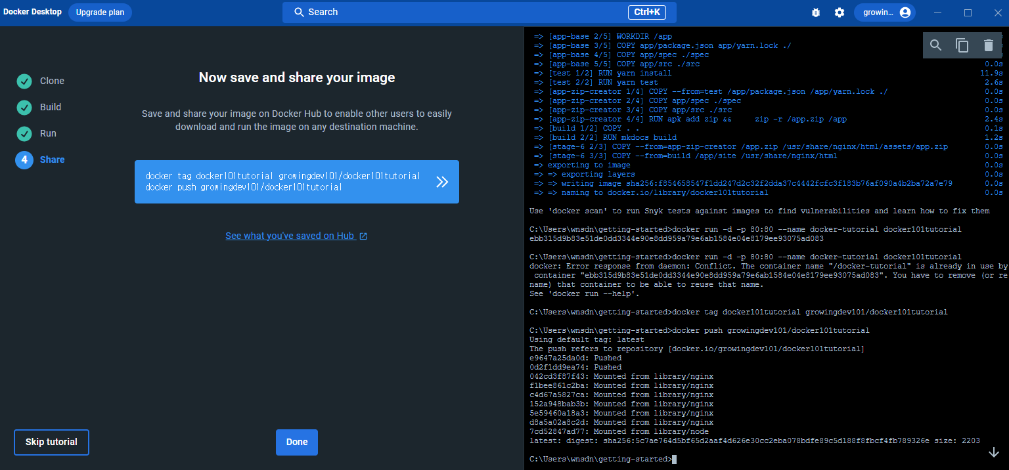This screenshot has height=470, width=1009.
Task: Click the 'e9647a25da0d: Pushed' line
Action: pos(575,358)
